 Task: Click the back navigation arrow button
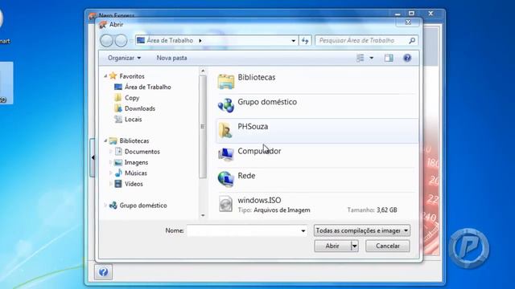(106, 41)
